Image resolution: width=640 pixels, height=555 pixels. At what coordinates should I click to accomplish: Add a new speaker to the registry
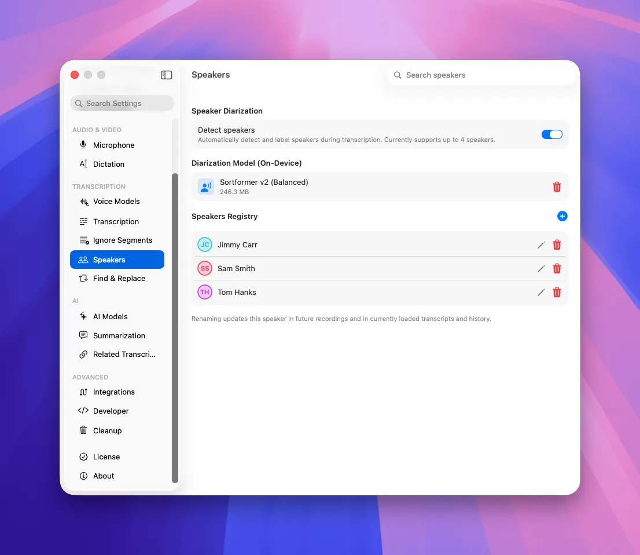point(562,216)
